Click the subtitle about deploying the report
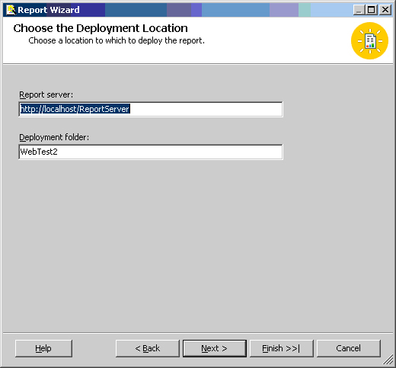The image size is (396, 368). 117,40
